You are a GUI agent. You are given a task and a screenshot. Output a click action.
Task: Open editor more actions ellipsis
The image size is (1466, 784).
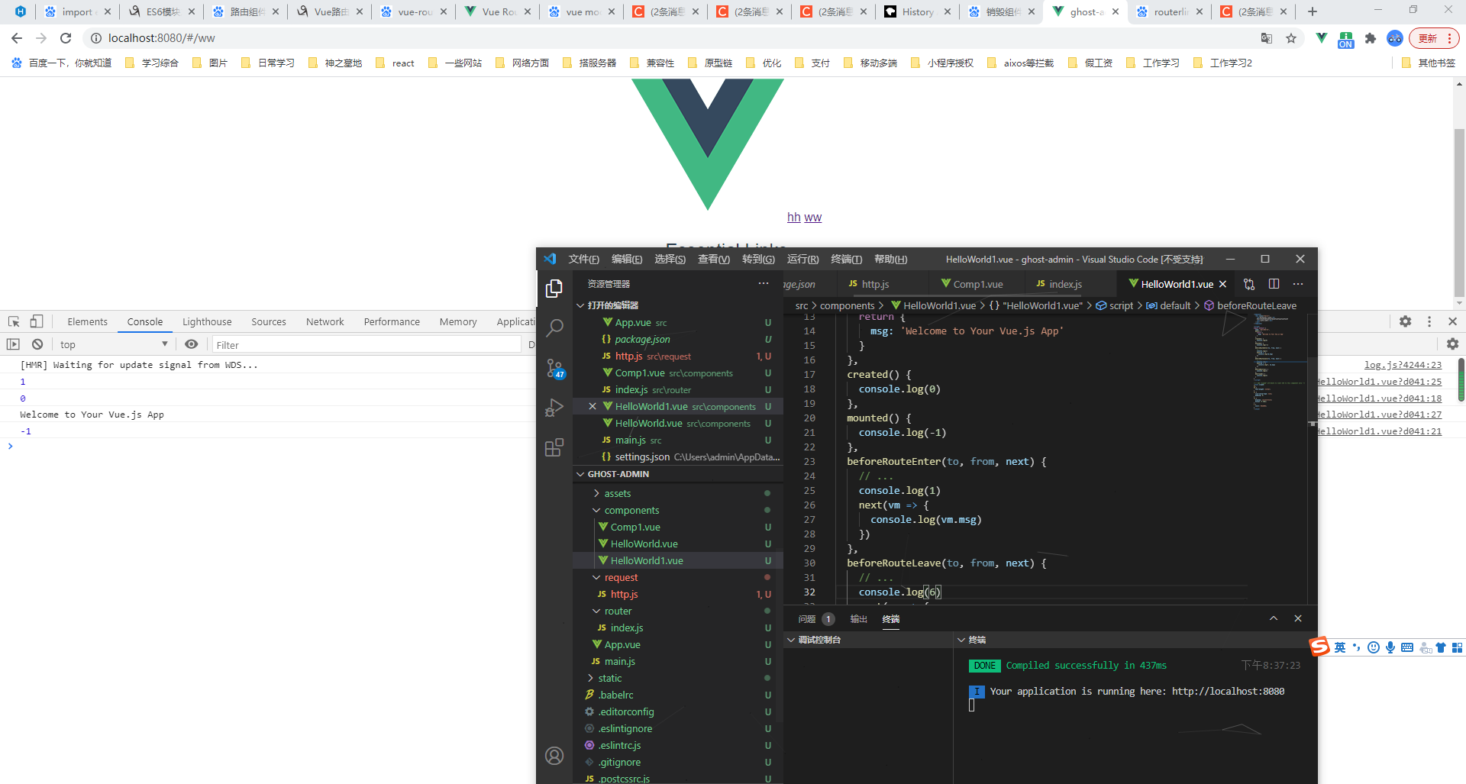[1298, 284]
